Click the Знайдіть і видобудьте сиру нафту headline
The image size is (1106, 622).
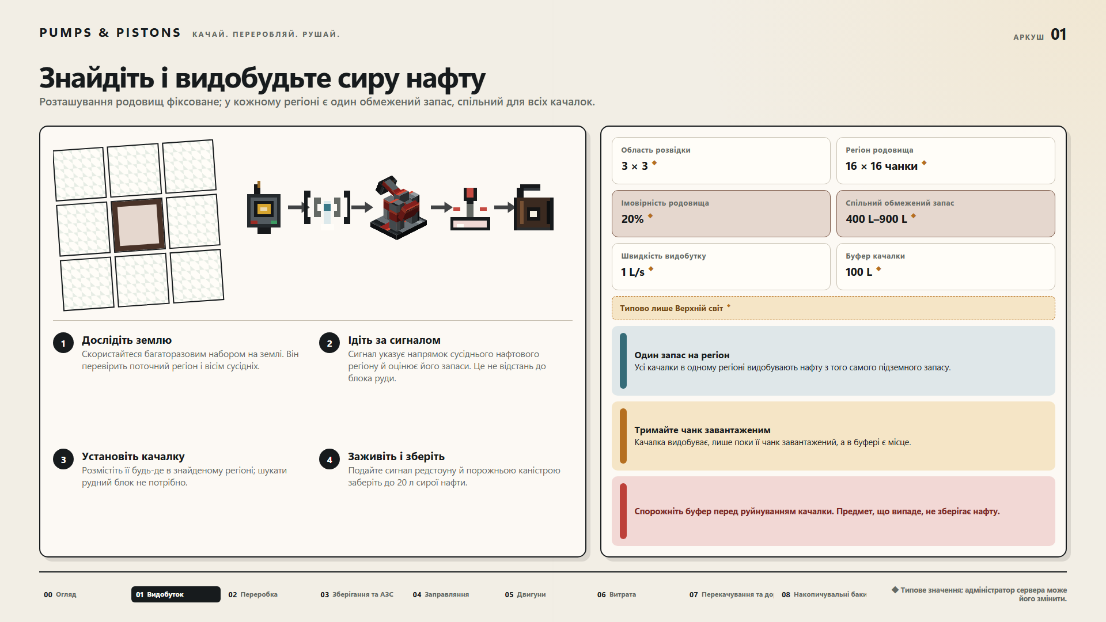click(x=263, y=78)
